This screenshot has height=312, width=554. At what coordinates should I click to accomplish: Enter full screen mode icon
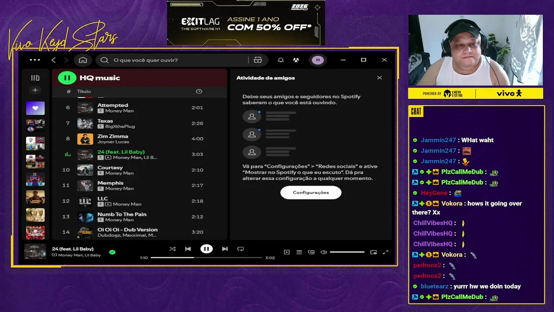tap(386, 252)
